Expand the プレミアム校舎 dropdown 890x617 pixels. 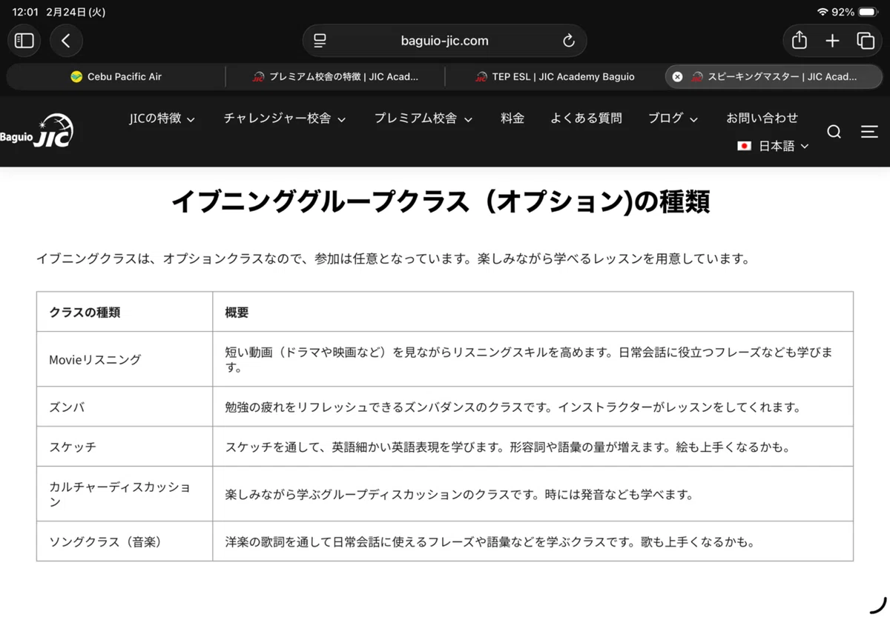click(x=423, y=119)
